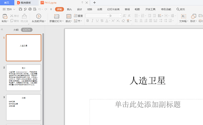Click the 重置 reset button

pyautogui.click(x=78, y=16)
